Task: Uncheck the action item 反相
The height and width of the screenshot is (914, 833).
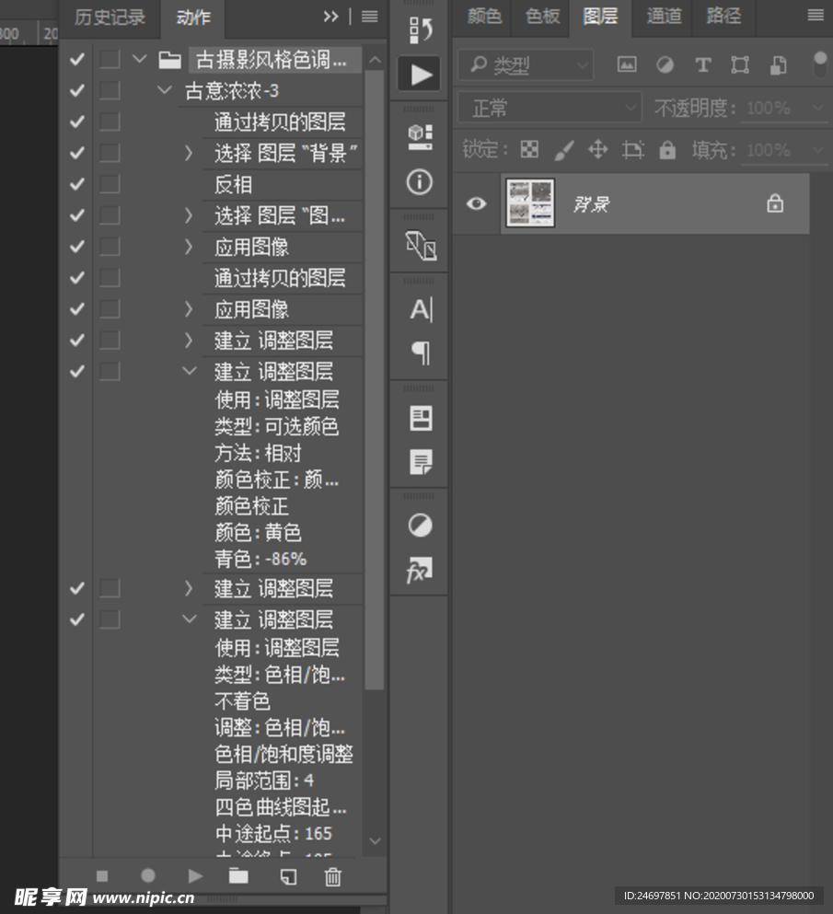Action: [x=76, y=184]
